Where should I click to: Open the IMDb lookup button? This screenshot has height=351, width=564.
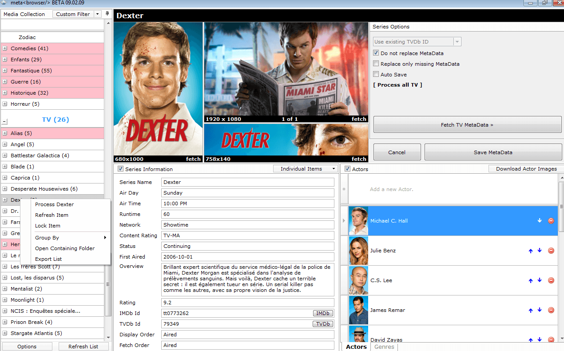pyautogui.click(x=323, y=313)
